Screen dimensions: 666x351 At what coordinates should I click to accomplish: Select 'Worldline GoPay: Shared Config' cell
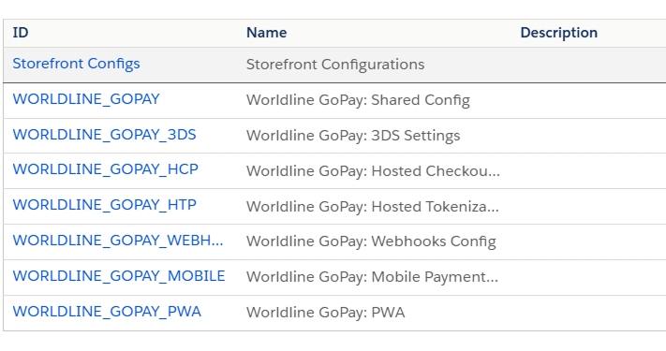[358, 100]
